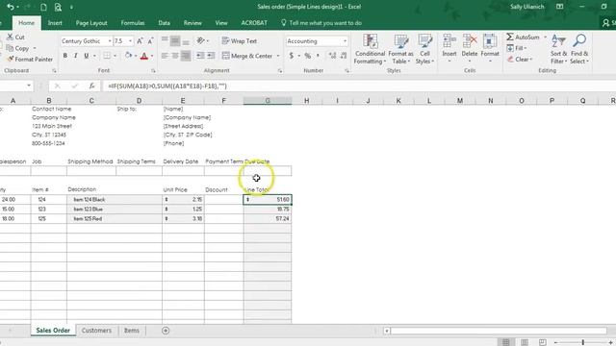Click the Clear button in Editing group
This screenshot has width=616, height=346.
coord(520,60)
